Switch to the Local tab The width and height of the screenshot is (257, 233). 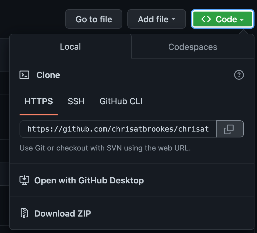pyautogui.click(x=71, y=47)
